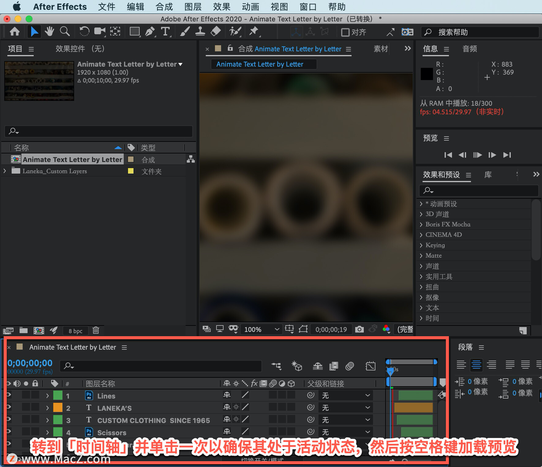The image size is (542, 467).
Task: Expand the Keying effects category
Action: [421, 245]
